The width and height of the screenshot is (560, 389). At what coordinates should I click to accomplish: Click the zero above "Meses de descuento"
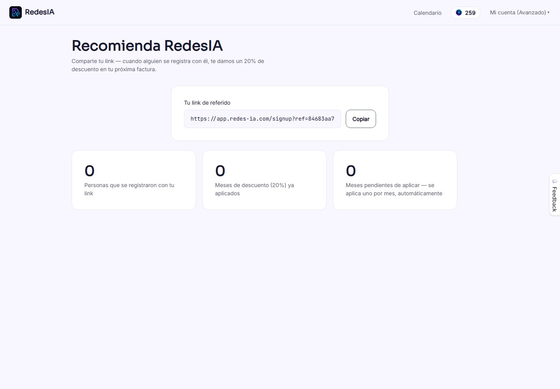(220, 171)
